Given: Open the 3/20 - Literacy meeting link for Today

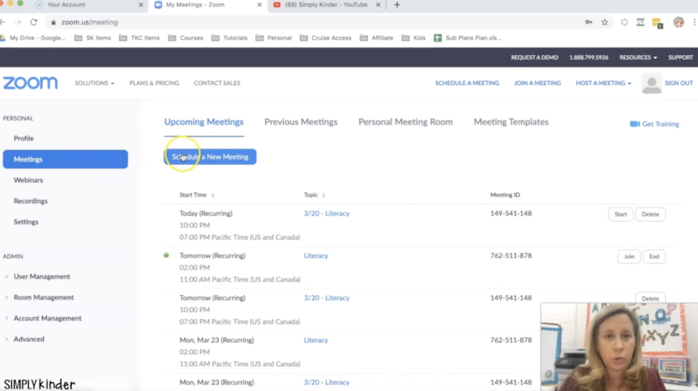Looking at the screenshot, I should [326, 213].
